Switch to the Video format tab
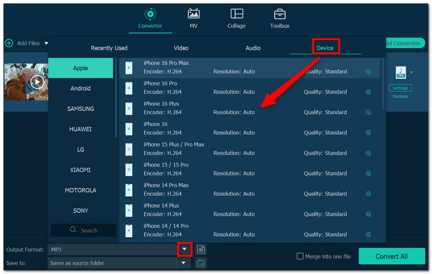 pyautogui.click(x=181, y=48)
